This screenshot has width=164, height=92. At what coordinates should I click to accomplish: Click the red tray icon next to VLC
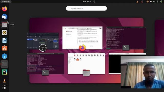coord(142,2)
